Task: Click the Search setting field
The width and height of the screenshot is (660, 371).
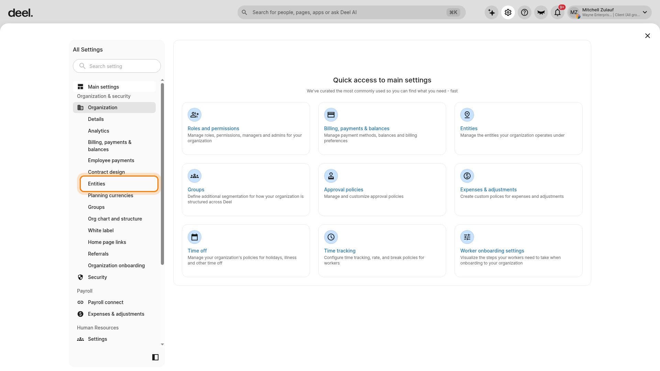Action: pyautogui.click(x=117, y=66)
